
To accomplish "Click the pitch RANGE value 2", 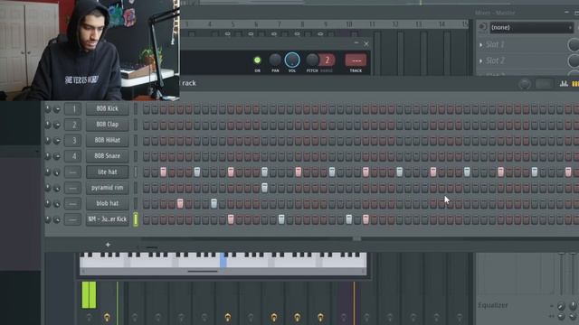I will click(327, 60).
